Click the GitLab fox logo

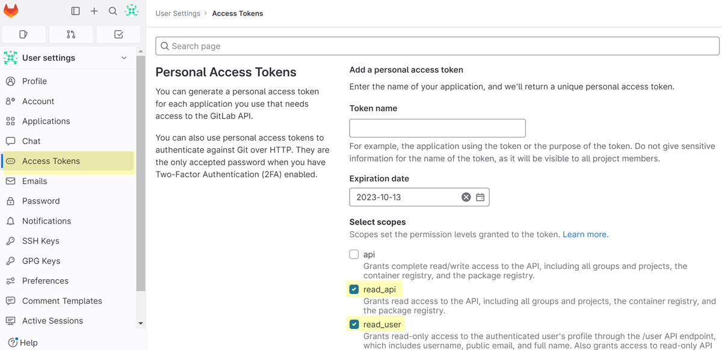coord(11,11)
